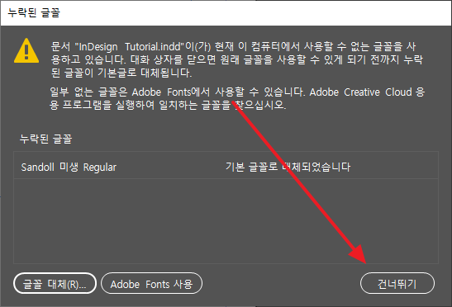The image size is (452, 307).
Task: Click the 글꼴 대체(R)... button
Action: tap(55, 284)
